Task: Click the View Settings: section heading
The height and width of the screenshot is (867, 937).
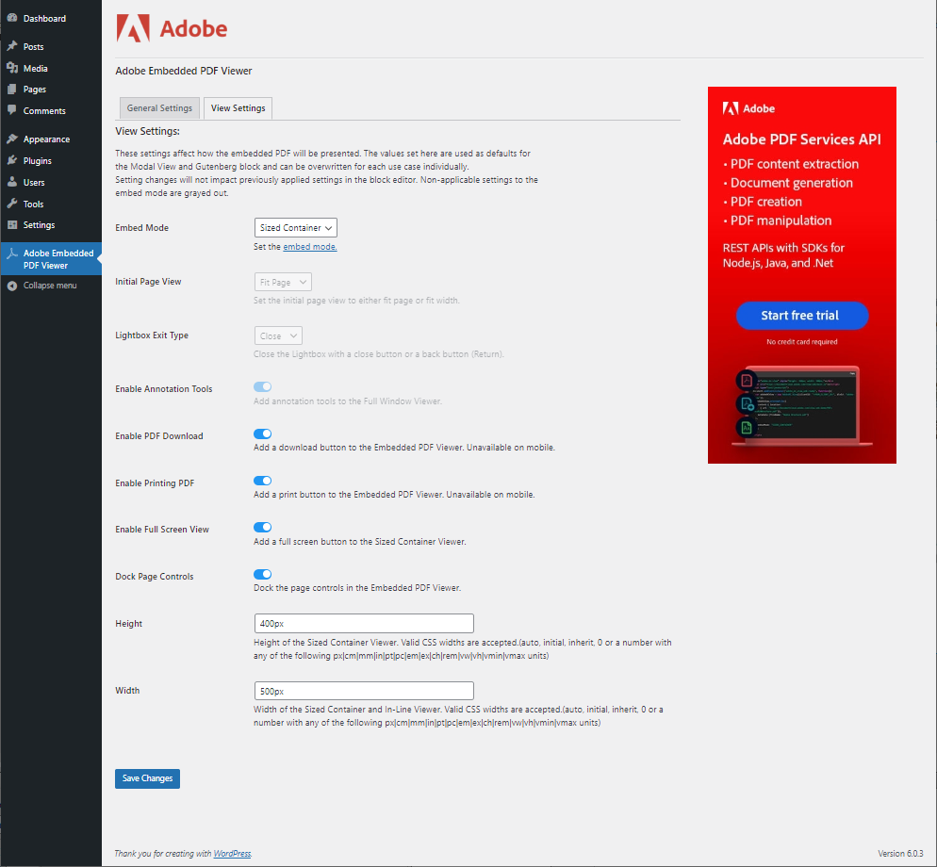Action: pos(147,131)
